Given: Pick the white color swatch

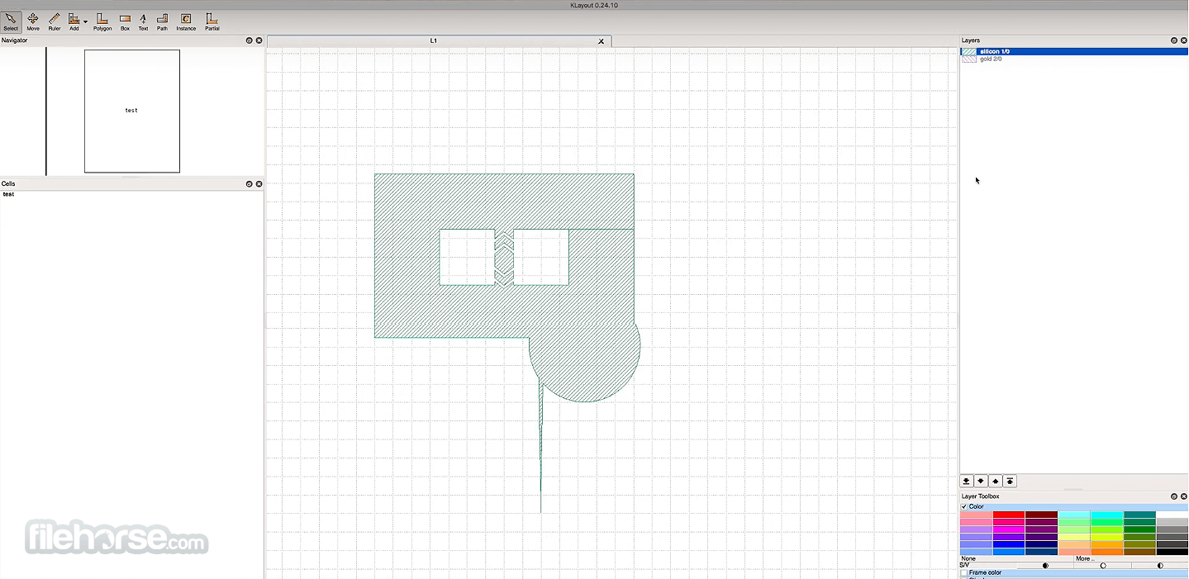Looking at the screenshot, I should pos(1172,515).
